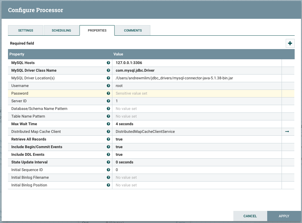Switch to the SETTINGS tab
This screenshot has height=223, width=302.
pos(26,30)
